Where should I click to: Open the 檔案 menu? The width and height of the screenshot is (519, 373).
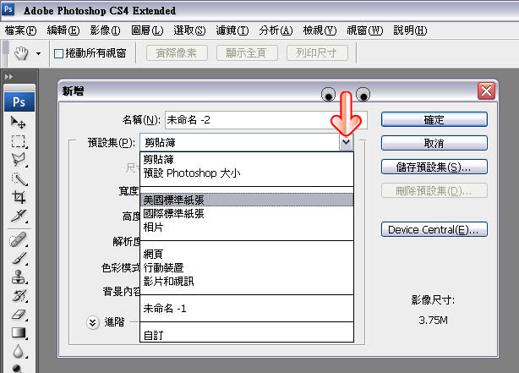(20, 30)
